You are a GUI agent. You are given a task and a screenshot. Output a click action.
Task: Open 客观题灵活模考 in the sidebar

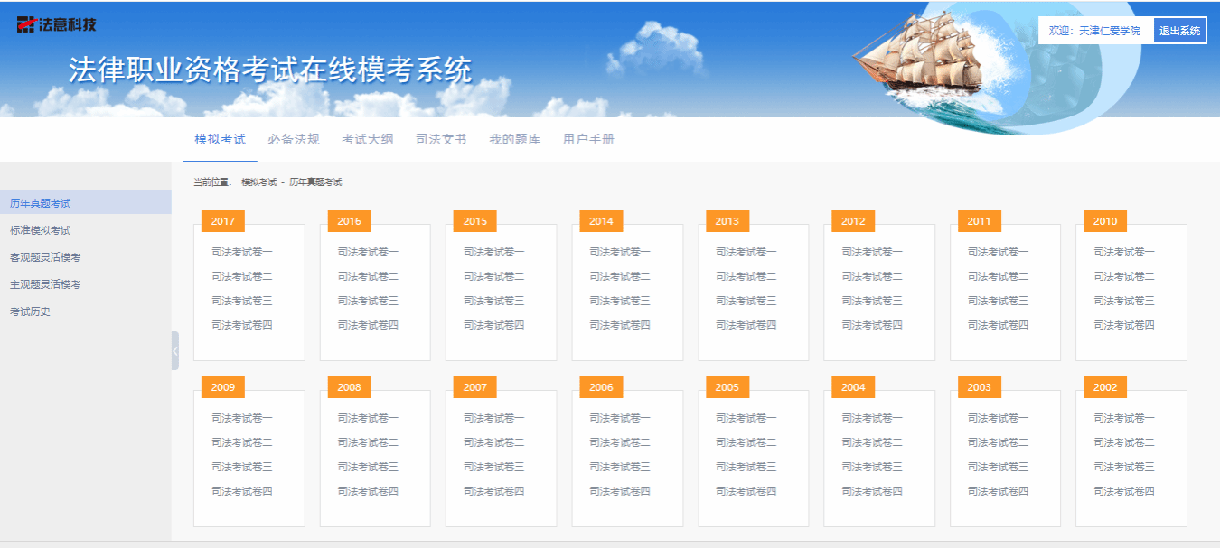(85, 257)
